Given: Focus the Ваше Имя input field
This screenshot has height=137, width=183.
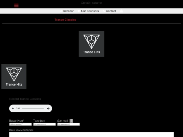Looking at the screenshot, I should click(20, 124).
